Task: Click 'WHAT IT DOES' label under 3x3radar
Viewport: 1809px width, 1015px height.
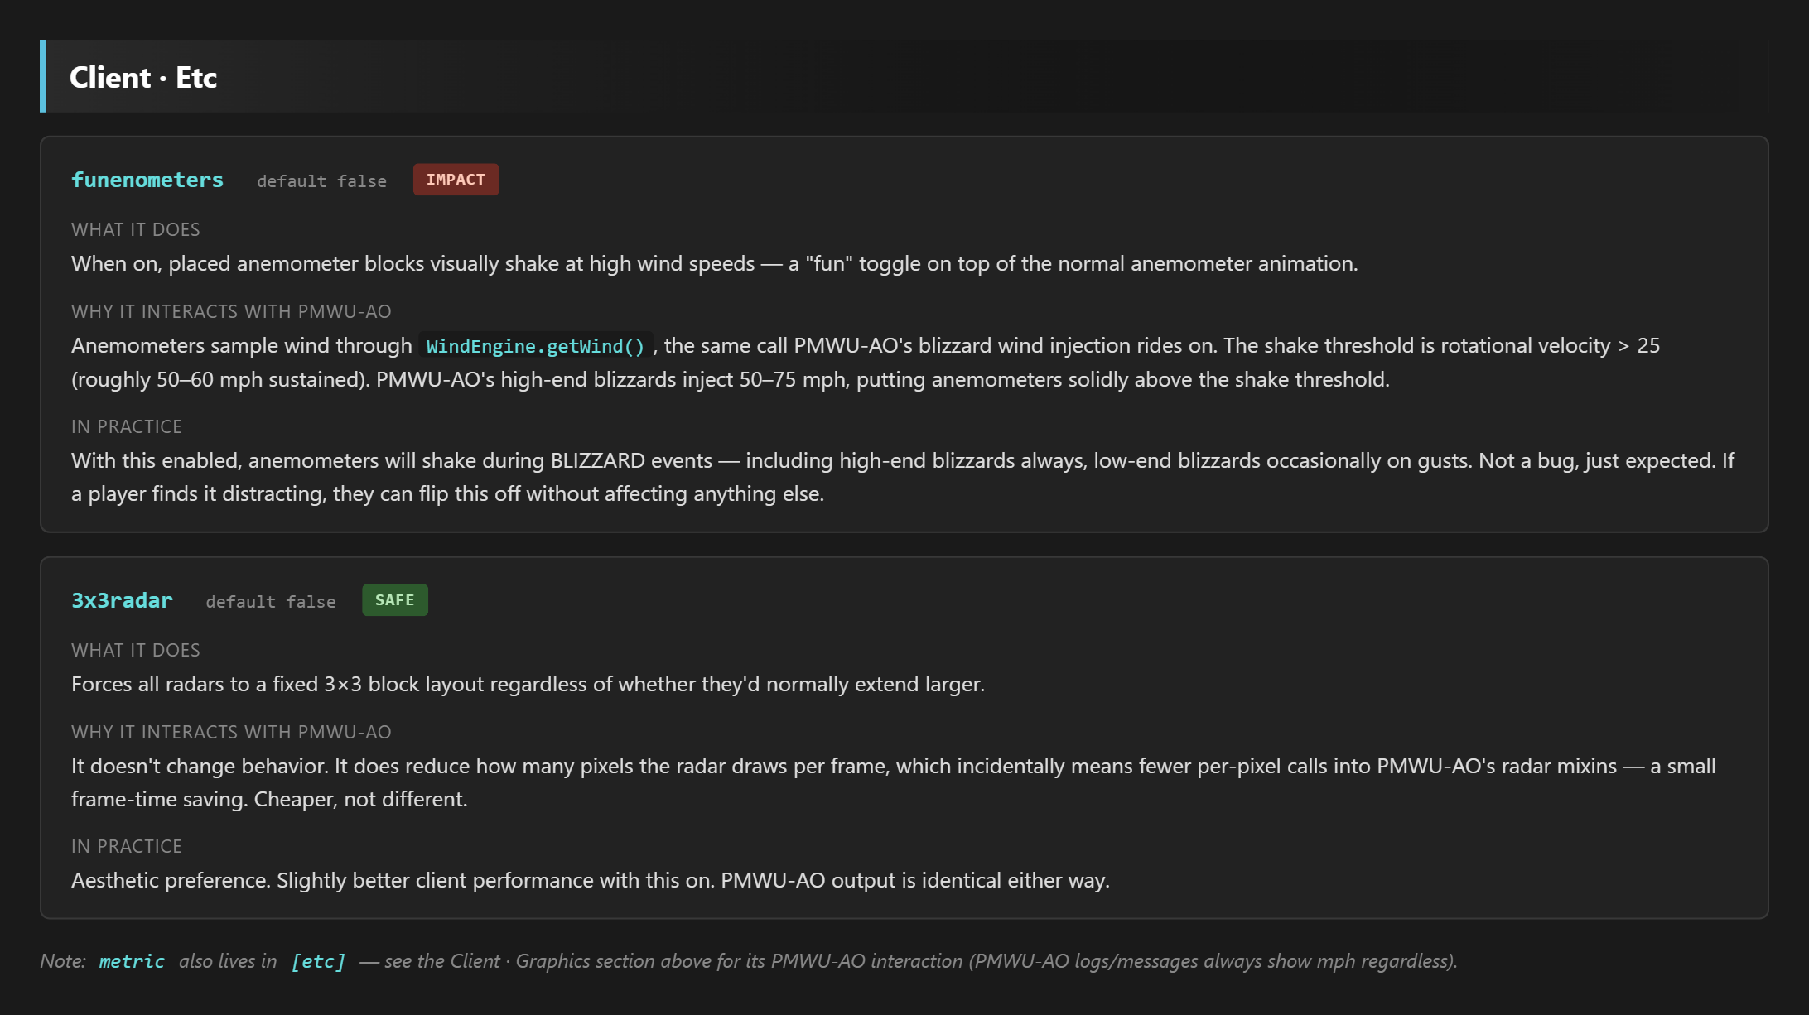Action: click(x=136, y=650)
